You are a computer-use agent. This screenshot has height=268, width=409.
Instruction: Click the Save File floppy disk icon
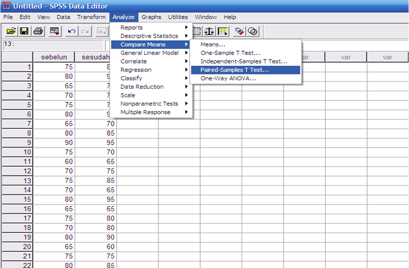click(x=24, y=31)
